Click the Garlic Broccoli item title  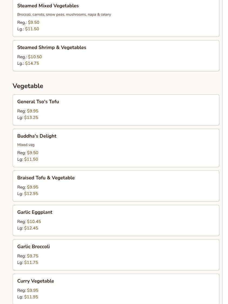[x=33, y=247]
